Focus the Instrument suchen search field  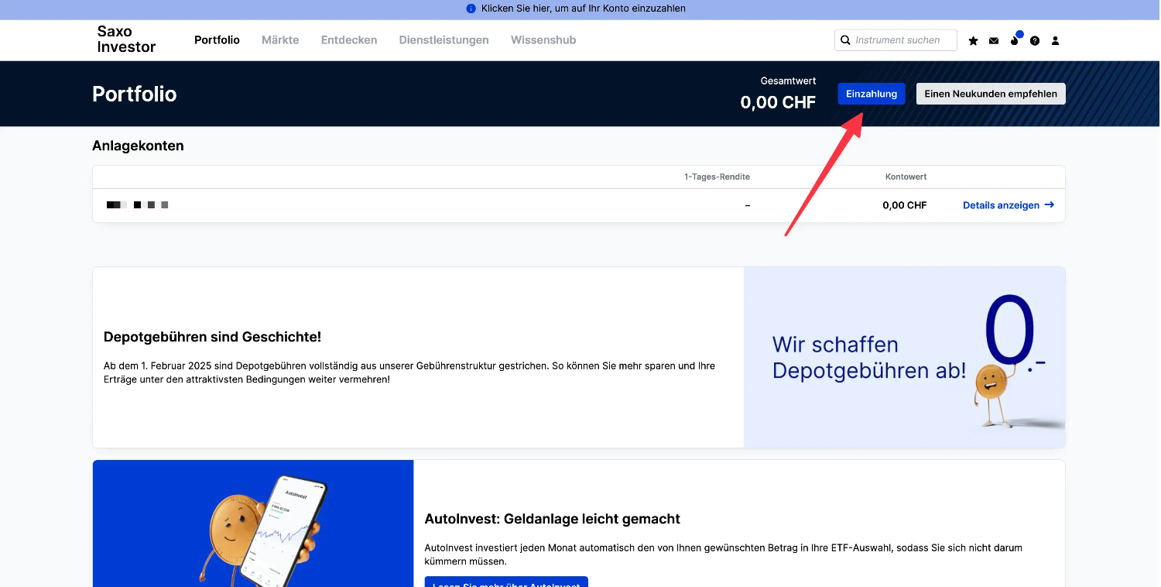click(x=896, y=40)
